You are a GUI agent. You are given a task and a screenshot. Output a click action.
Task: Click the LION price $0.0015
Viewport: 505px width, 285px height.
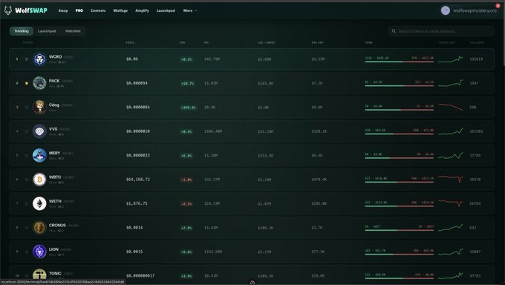point(134,252)
